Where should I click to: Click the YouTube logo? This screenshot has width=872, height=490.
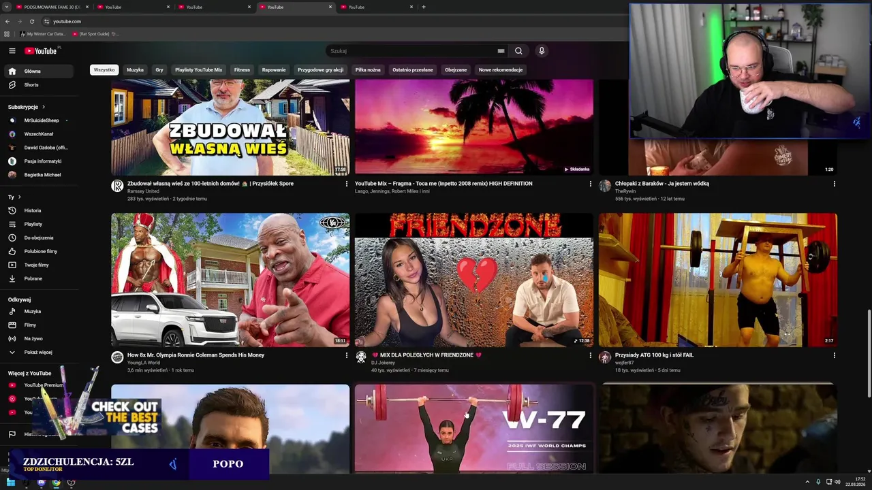(41, 51)
